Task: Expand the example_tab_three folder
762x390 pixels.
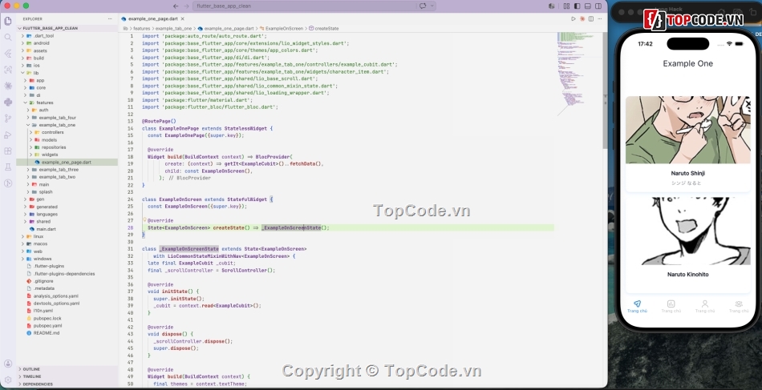Action: 67,170
